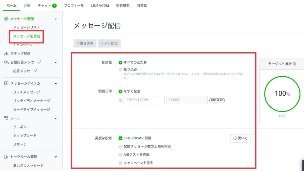Open 応答メッセージ in sidebar
Screen dimensions: 304x171
coord(25,71)
